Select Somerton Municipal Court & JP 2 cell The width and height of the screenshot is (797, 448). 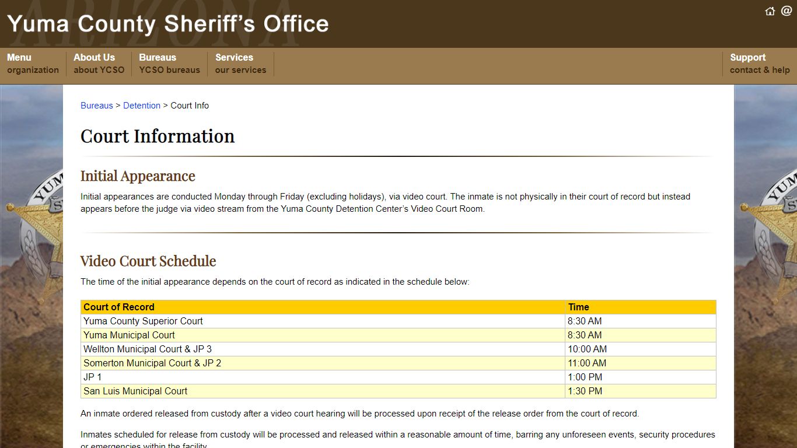pos(323,363)
